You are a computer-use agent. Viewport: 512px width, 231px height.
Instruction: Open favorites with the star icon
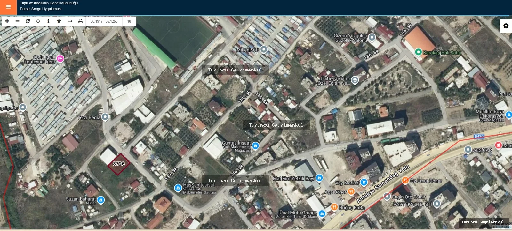click(59, 21)
